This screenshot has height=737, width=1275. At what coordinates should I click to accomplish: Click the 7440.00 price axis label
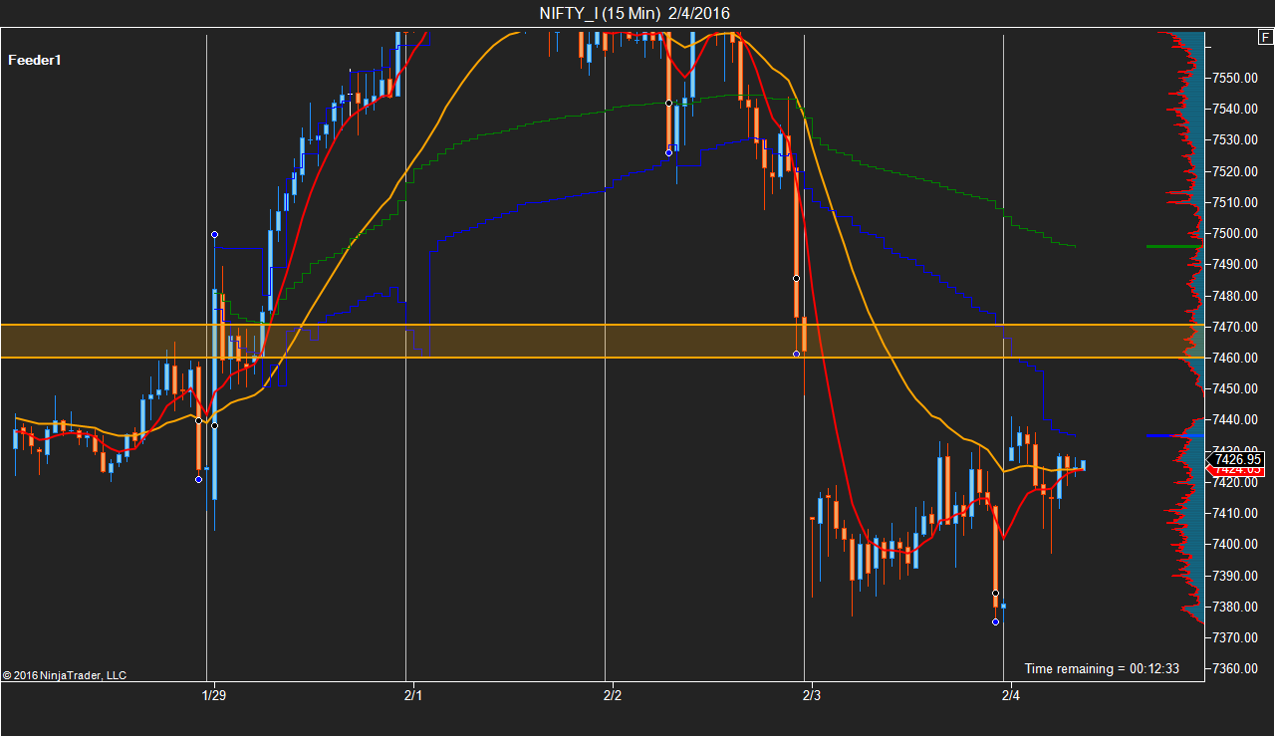point(1236,419)
